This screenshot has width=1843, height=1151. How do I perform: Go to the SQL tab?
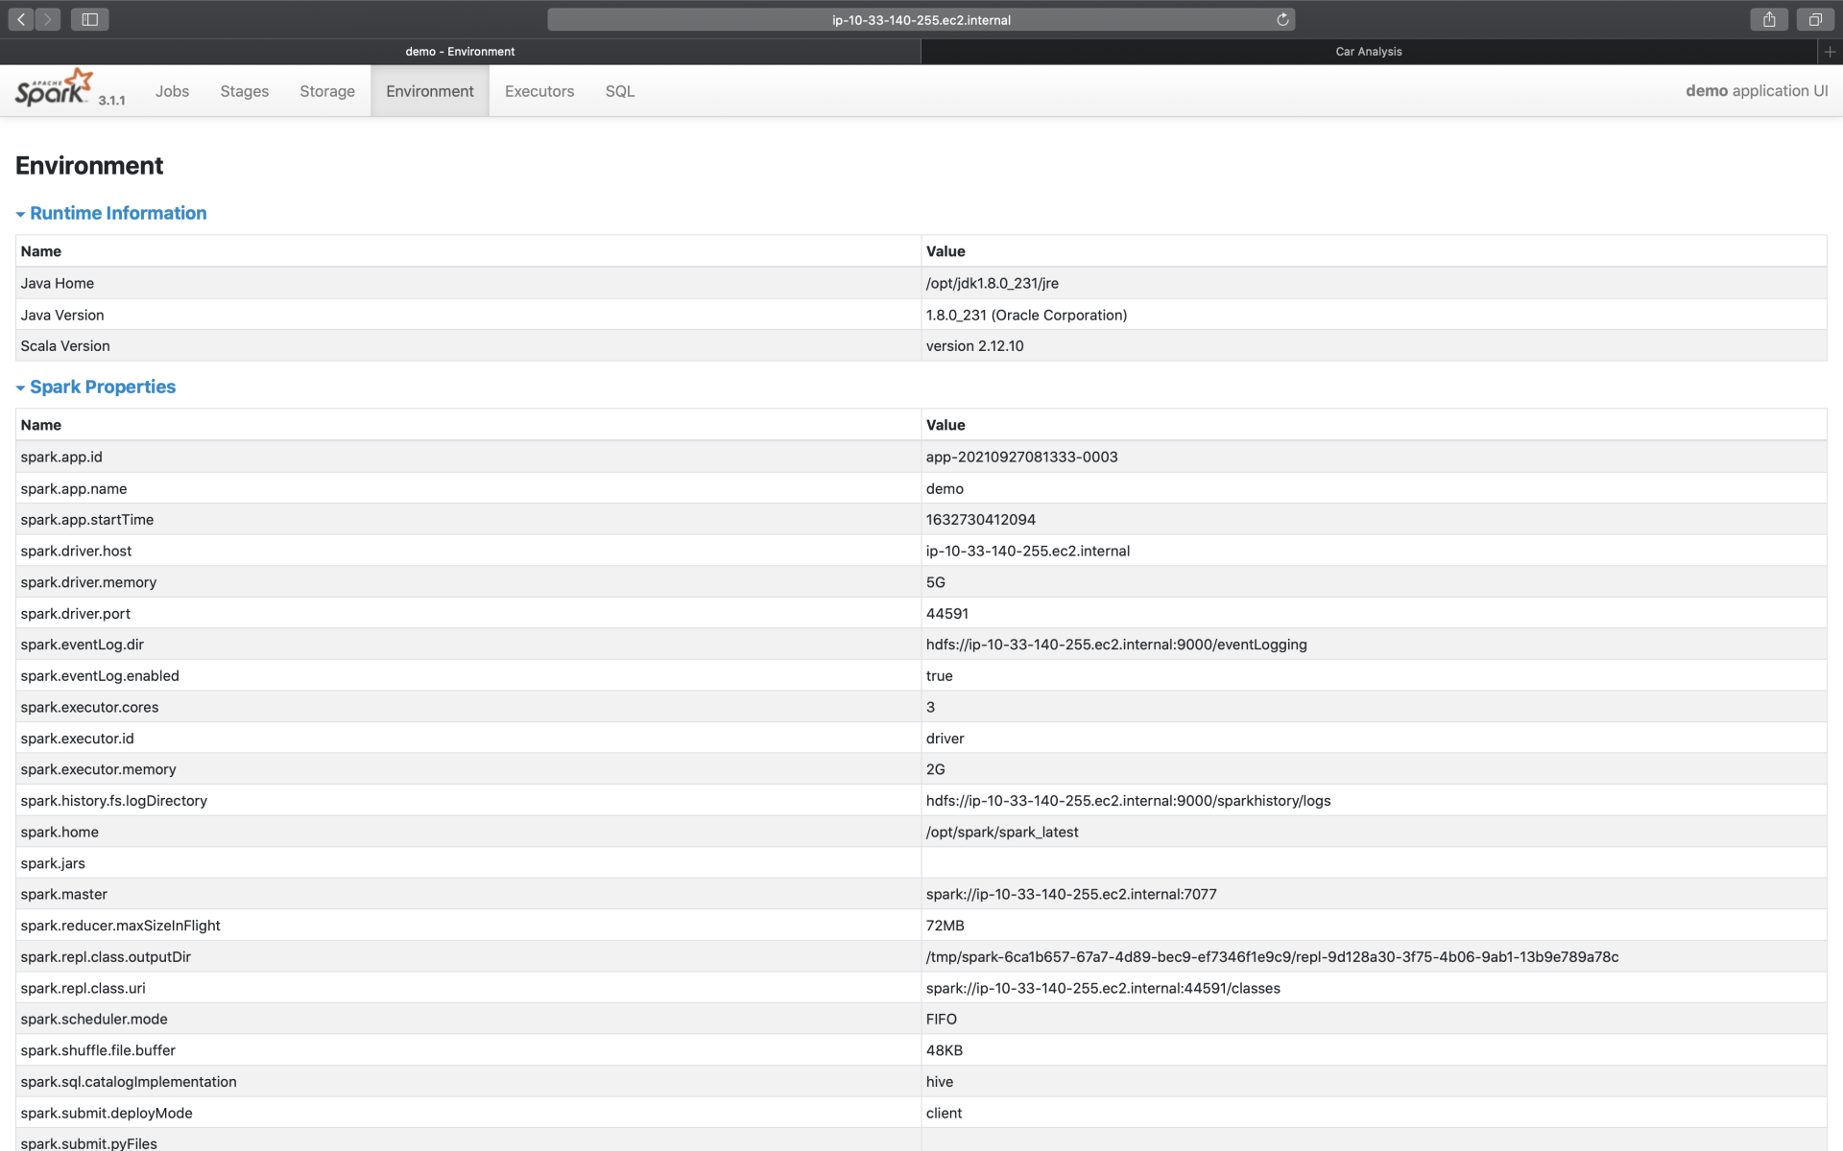pos(619,91)
